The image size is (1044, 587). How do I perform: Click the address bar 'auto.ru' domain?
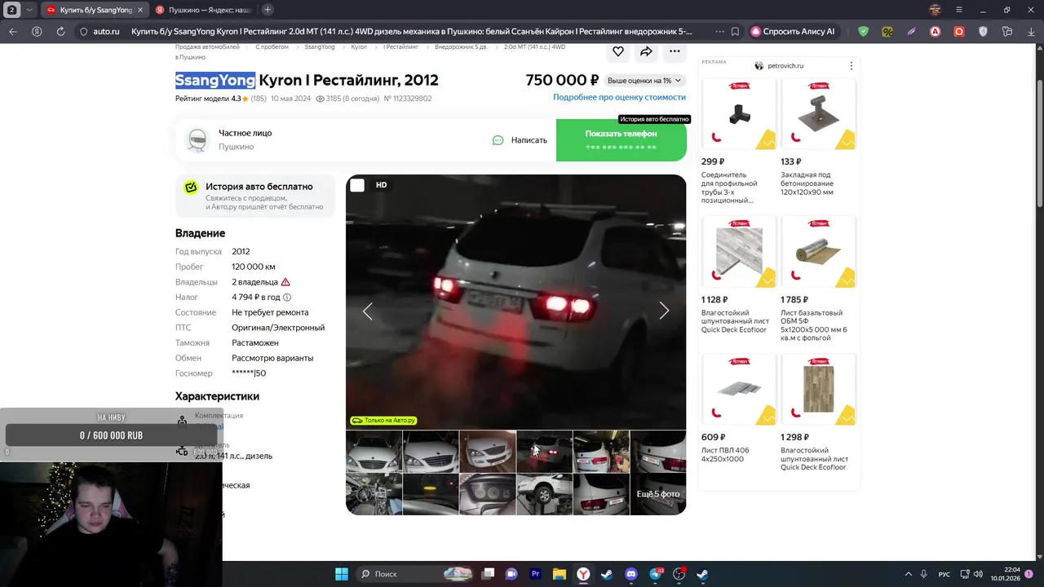tap(106, 32)
